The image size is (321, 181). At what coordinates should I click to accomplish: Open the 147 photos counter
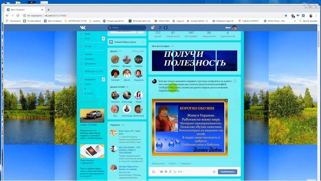coord(191,34)
